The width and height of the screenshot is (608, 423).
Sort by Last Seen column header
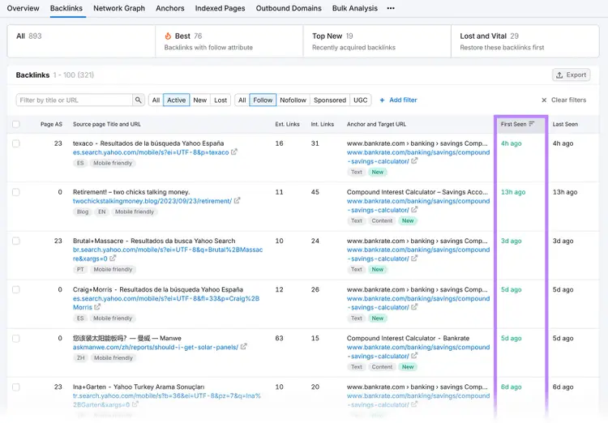click(x=565, y=124)
